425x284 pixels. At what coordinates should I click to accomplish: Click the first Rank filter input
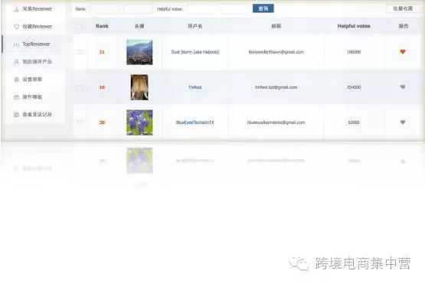pos(104,9)
